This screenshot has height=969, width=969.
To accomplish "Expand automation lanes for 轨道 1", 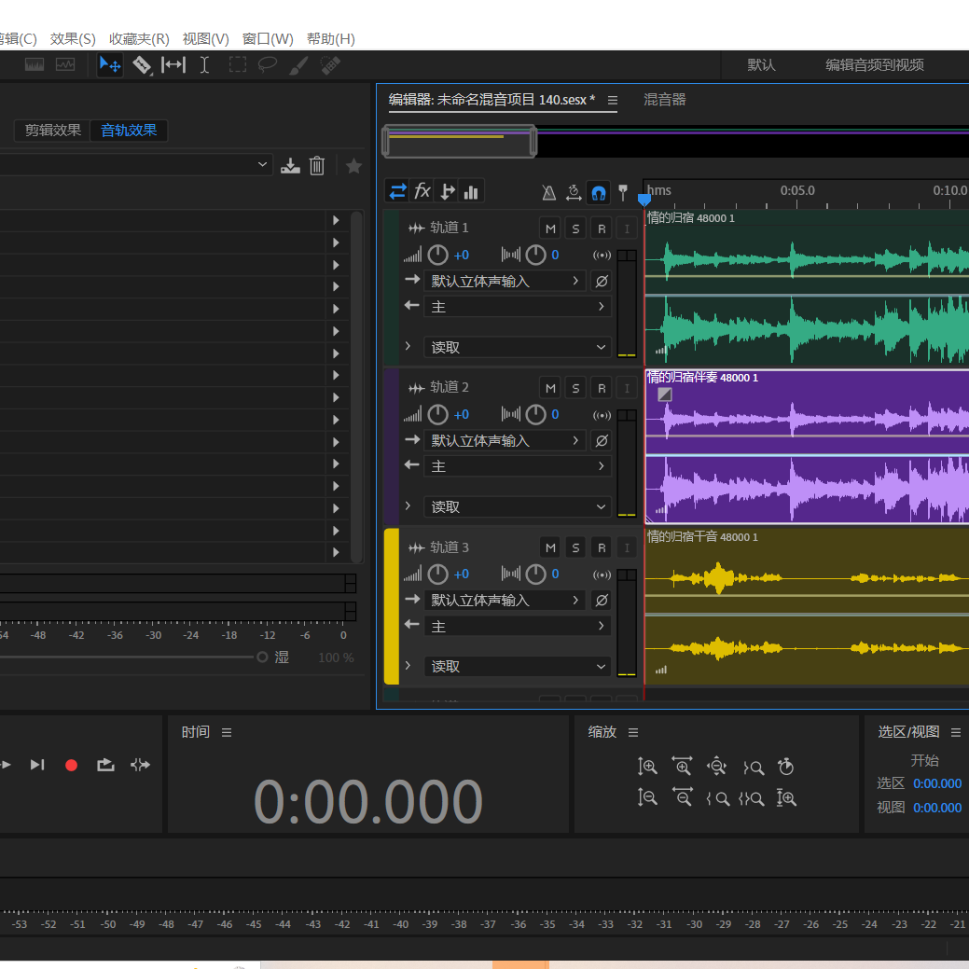I will coord(408,346).
